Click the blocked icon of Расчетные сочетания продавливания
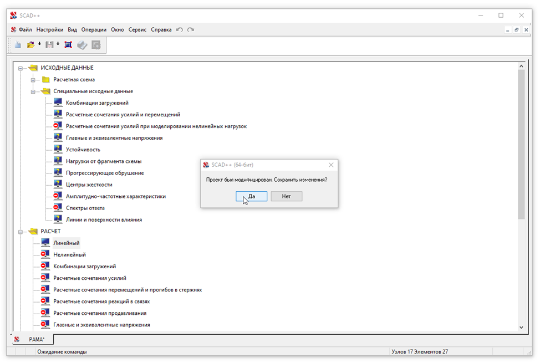540x363 pixels. 45,313
